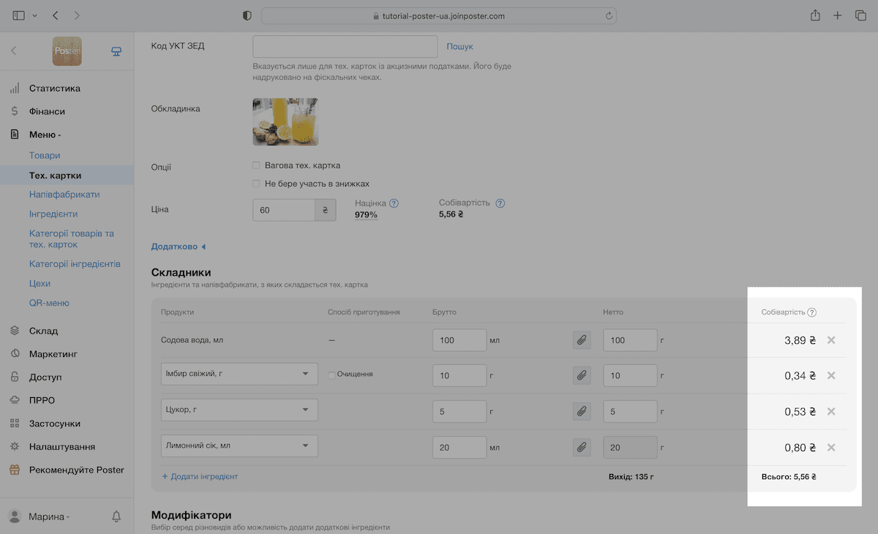Tick the Не бере участь в знижках checkbox

(x=256, y=184)
